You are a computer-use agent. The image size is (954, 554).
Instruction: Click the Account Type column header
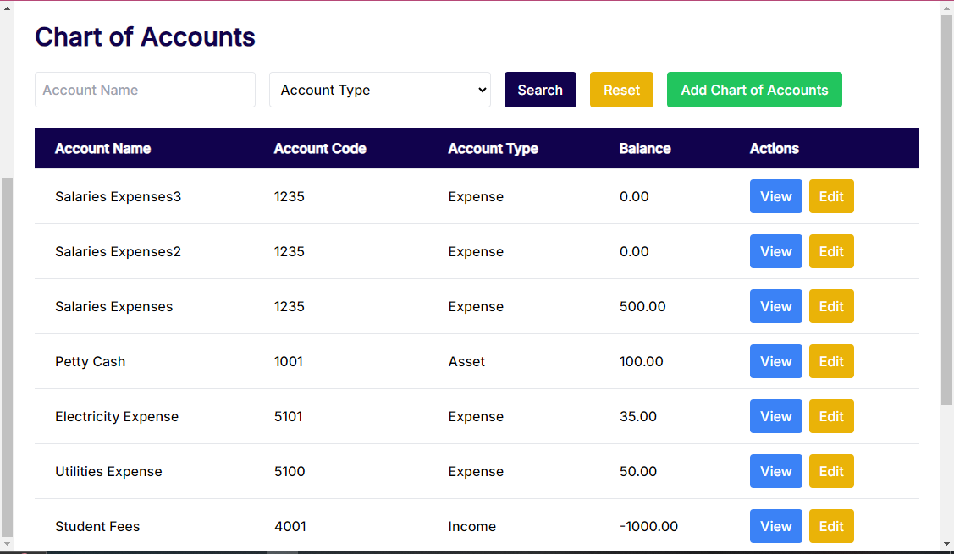click(x=493, y=149)
